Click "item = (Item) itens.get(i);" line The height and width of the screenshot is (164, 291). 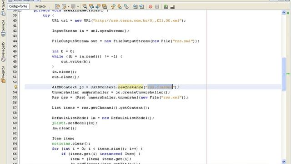tap(100, 159)
